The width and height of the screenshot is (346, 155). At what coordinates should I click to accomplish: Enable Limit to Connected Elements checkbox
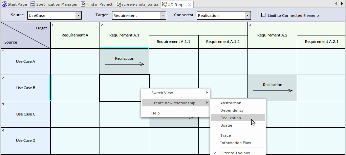tap(263, 15)
